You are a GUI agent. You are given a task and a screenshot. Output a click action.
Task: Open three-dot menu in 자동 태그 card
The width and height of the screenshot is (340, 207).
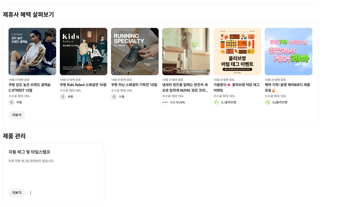pos(31,193)
